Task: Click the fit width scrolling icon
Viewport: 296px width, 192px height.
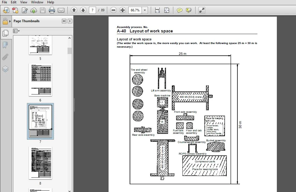Action: [157, 10]
